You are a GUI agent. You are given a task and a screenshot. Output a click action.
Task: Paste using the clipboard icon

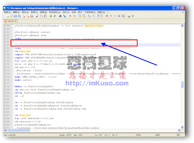coord(45,16)
